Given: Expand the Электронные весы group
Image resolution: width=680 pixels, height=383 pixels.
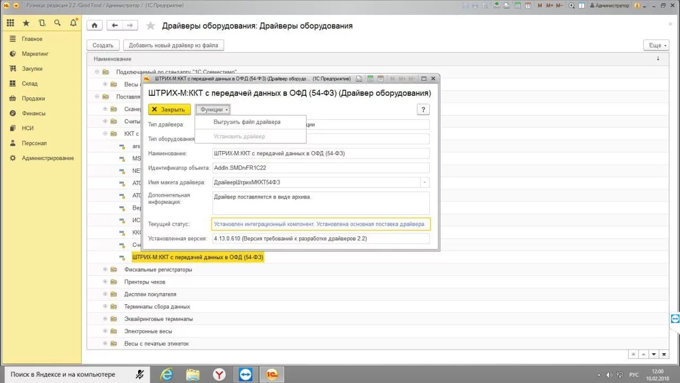Looking at the screenshot, I should pyautogui.click(x=105, y=331).
